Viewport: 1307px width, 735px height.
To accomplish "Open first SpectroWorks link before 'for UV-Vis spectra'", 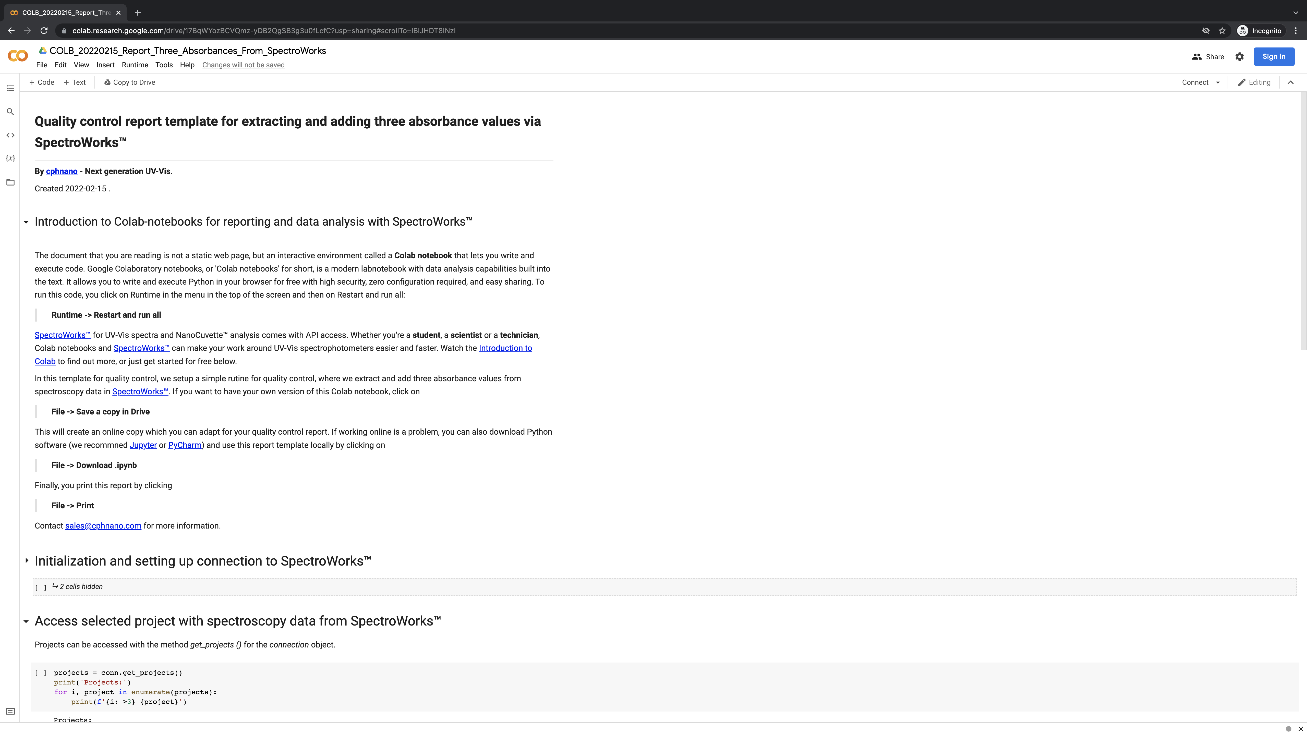I will [x=62, y=335].
